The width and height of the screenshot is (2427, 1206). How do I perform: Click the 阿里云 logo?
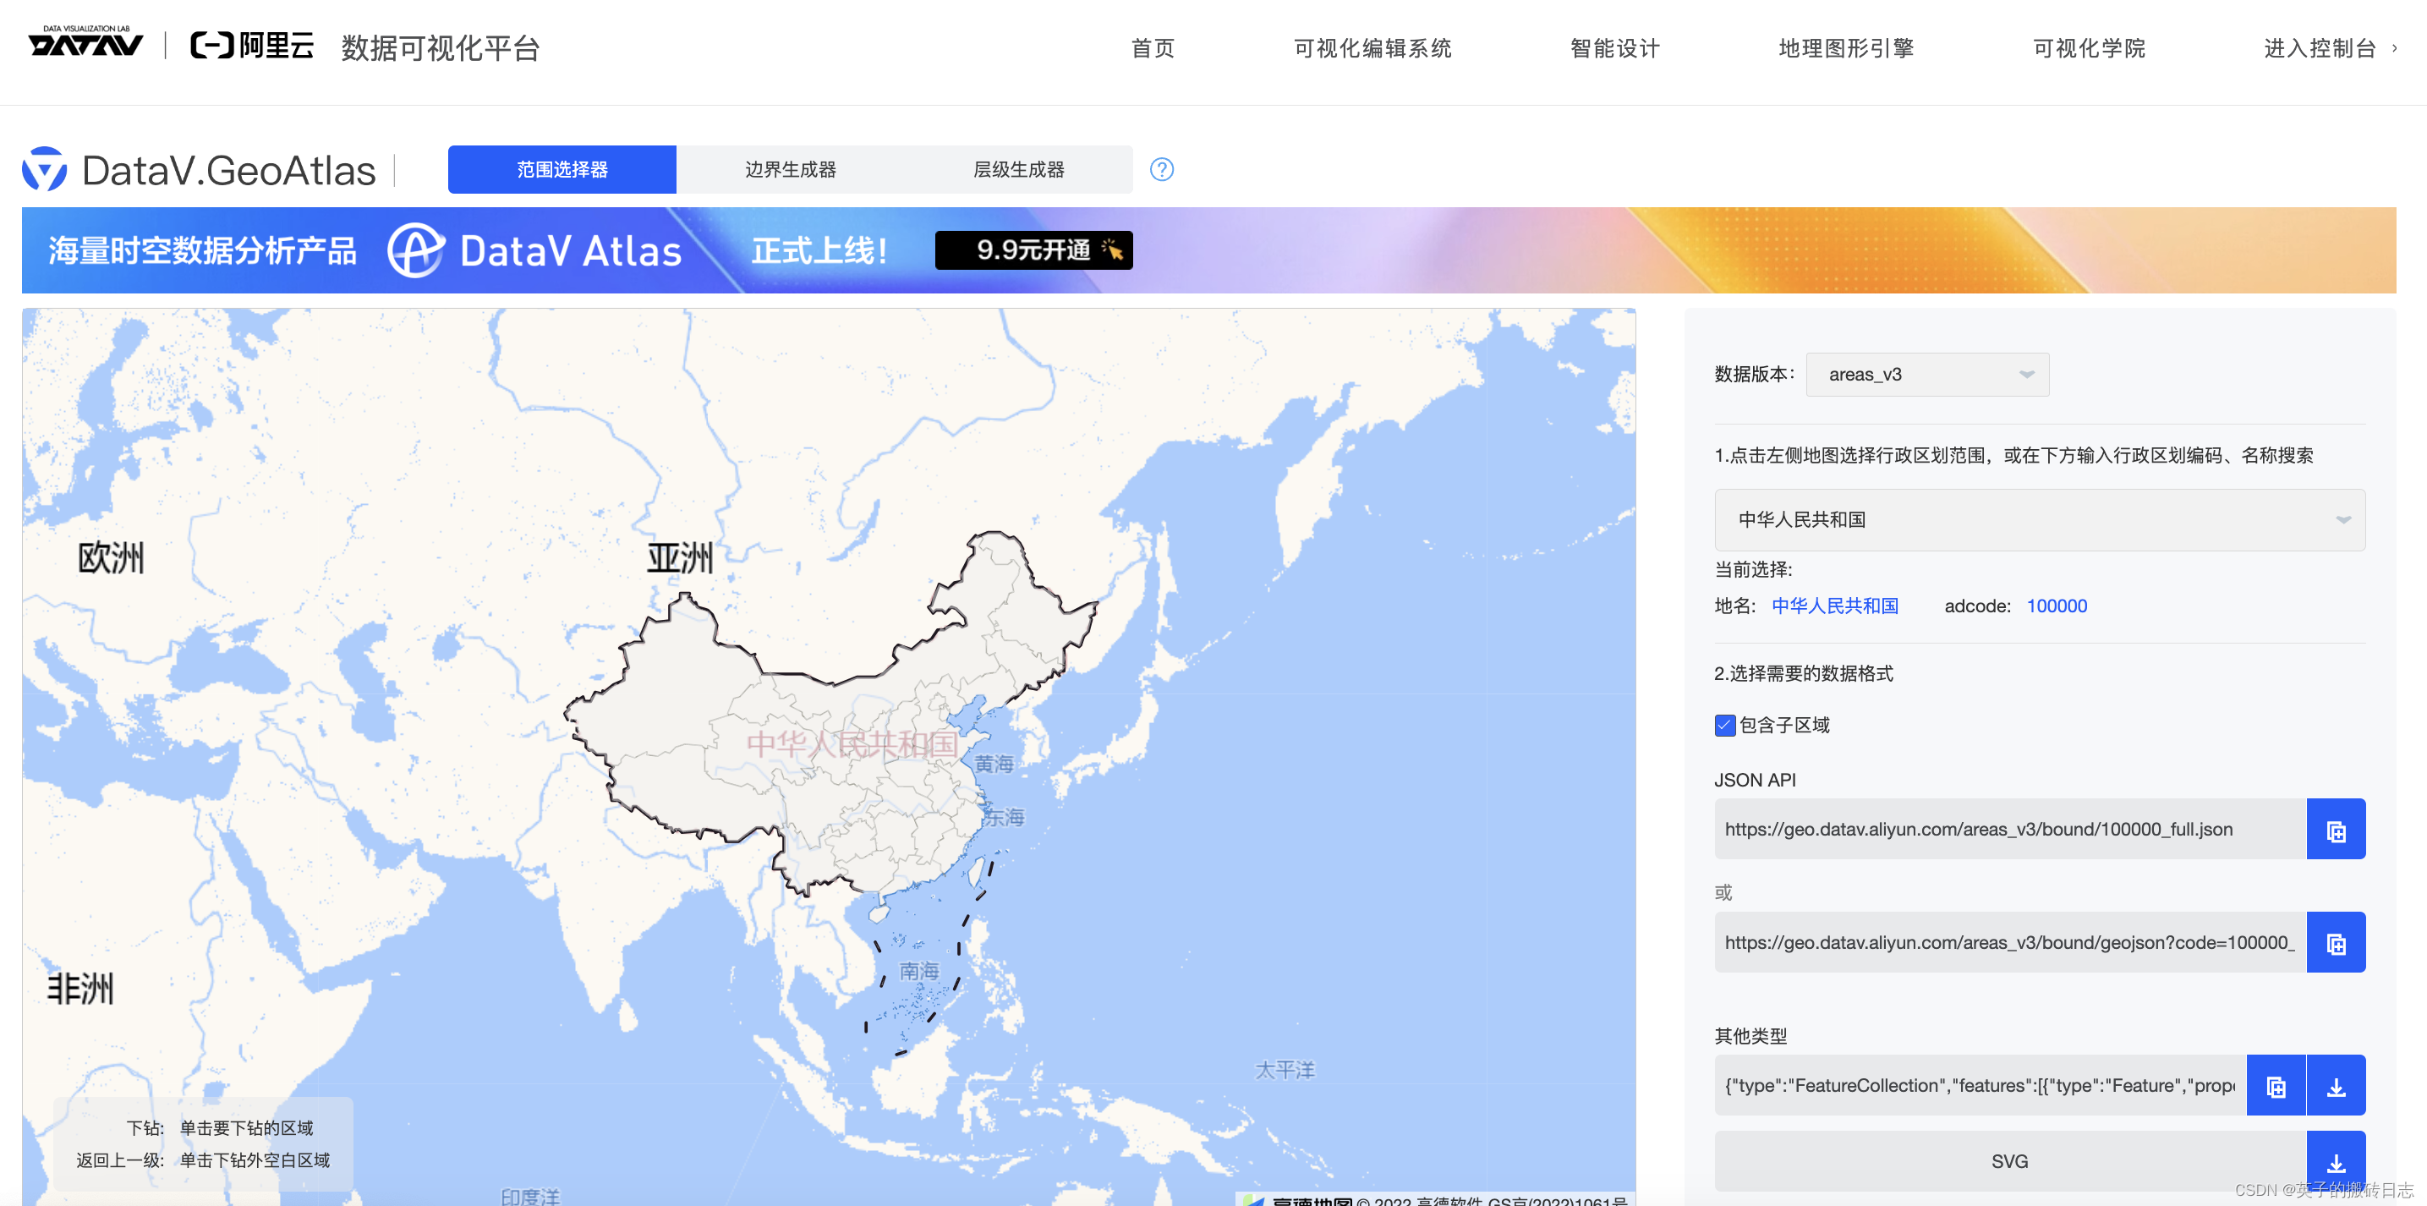click(x=251, y=45)
